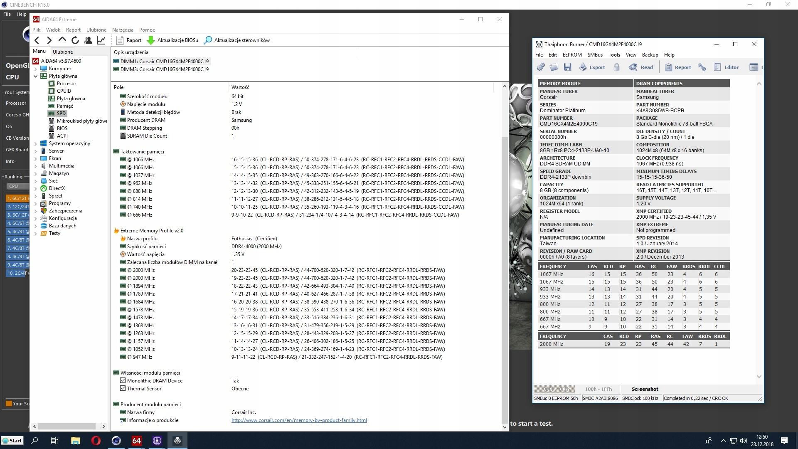Screen dimensions: 798x449
Task: Open the Corsair memory product family link
Action: (x=299, y=420)
